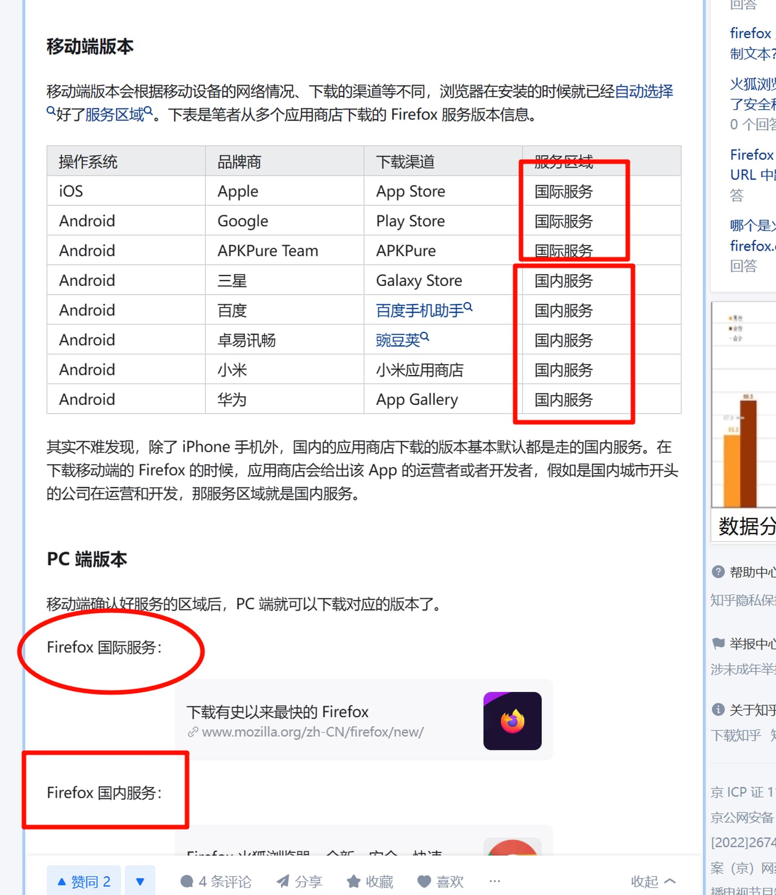This screenshot has width=776, height=895.
Task: Open the 数据分 chart advertisement image
Action: tap(744, 414)
